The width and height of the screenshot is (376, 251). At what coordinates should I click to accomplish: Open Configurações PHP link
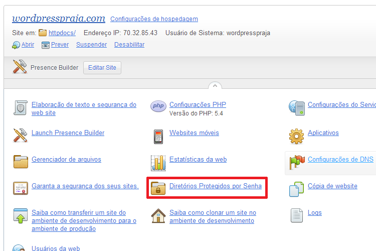click(198, 105)
